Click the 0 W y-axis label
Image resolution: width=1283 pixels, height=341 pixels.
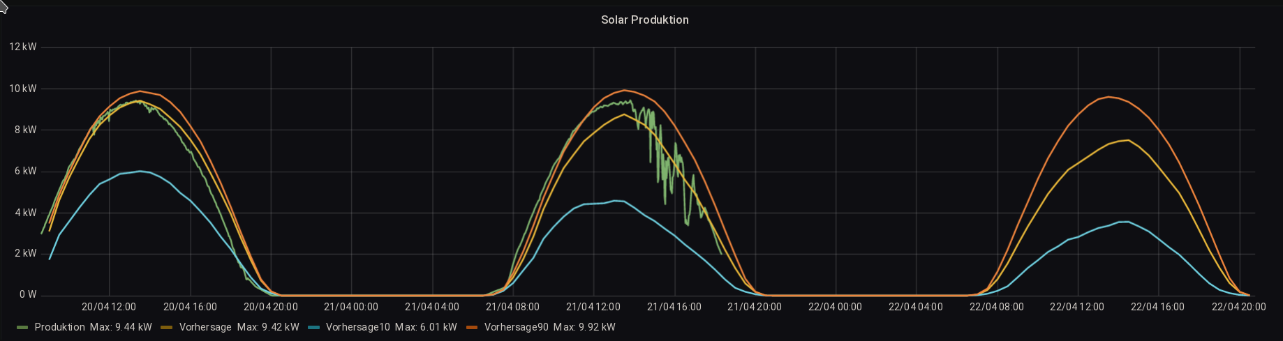(x=28, y=294)
